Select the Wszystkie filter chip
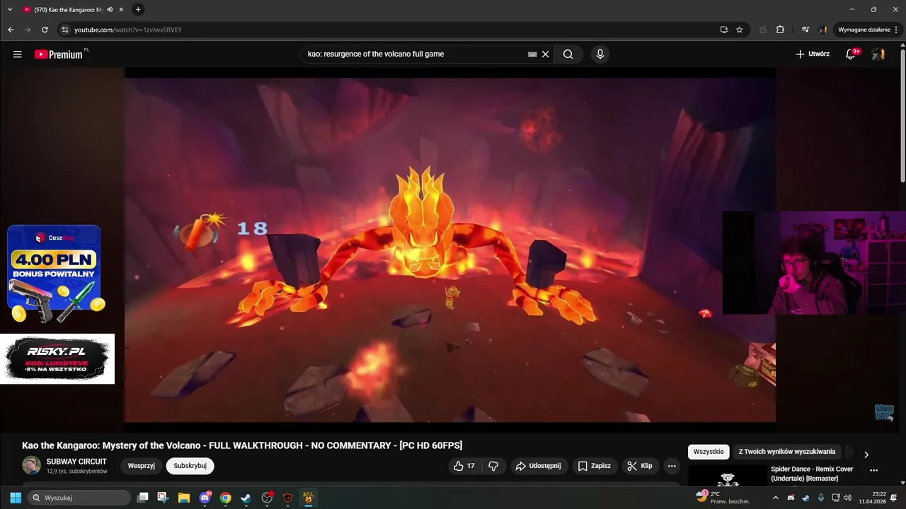 (x=709, y=452)
